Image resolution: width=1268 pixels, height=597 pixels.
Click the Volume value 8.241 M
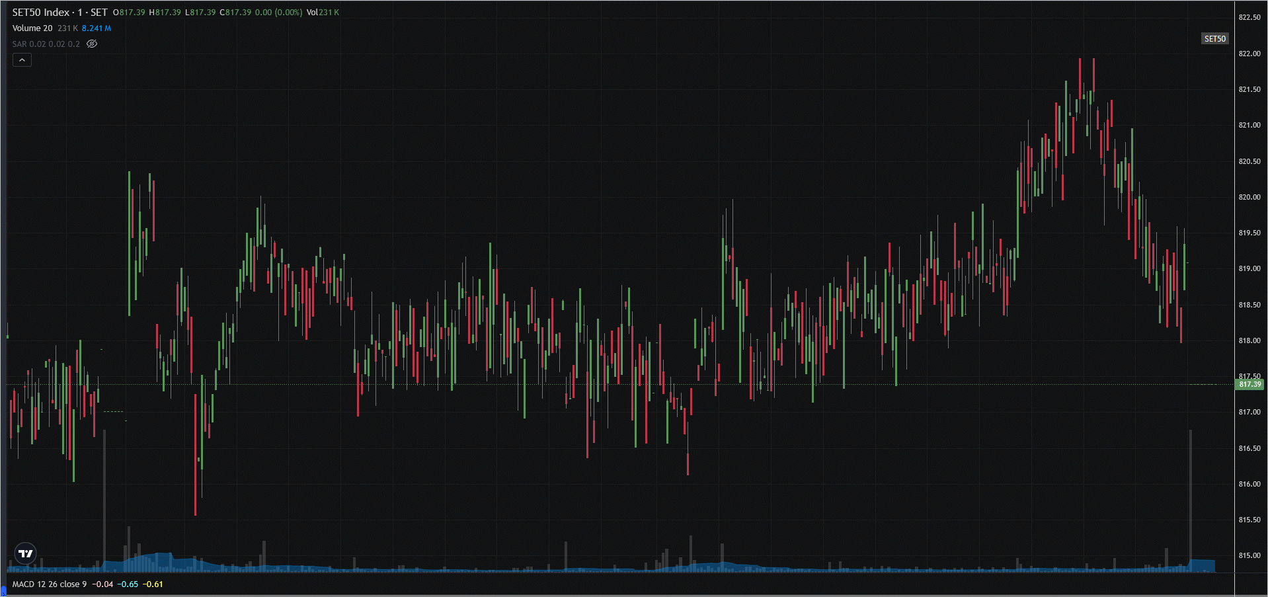point(97,28)
